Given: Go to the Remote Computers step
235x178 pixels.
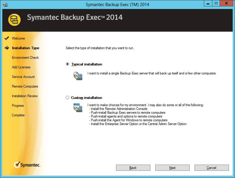Looking at the screenshot, I should [x=25, y=86].
